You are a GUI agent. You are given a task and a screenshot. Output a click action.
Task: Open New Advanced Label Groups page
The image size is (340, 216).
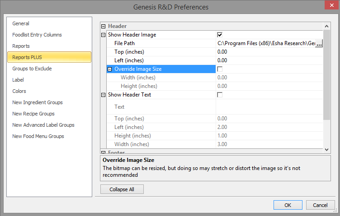(43, 125)
